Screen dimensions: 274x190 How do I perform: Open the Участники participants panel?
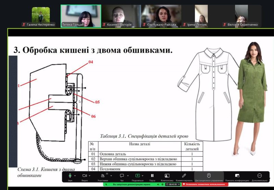click(102, 176)
